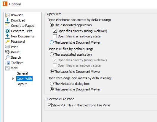Open General under View
This screenshot has height=122, width=157.
click(x=22, y=73)
